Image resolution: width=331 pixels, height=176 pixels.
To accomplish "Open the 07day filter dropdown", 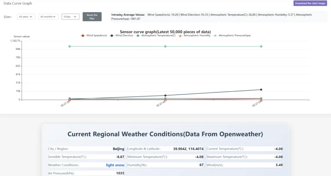I will (70, 16).
